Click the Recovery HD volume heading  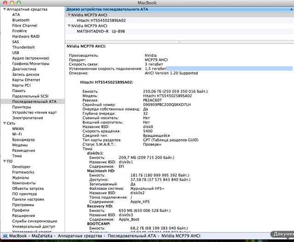click(100, 206)
